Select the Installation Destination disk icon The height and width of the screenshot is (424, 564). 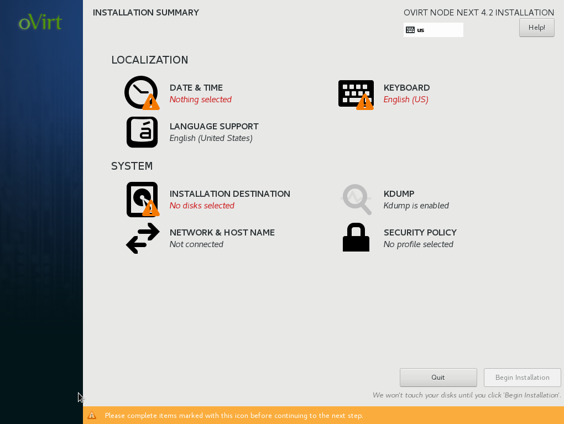tap(143, 199)
